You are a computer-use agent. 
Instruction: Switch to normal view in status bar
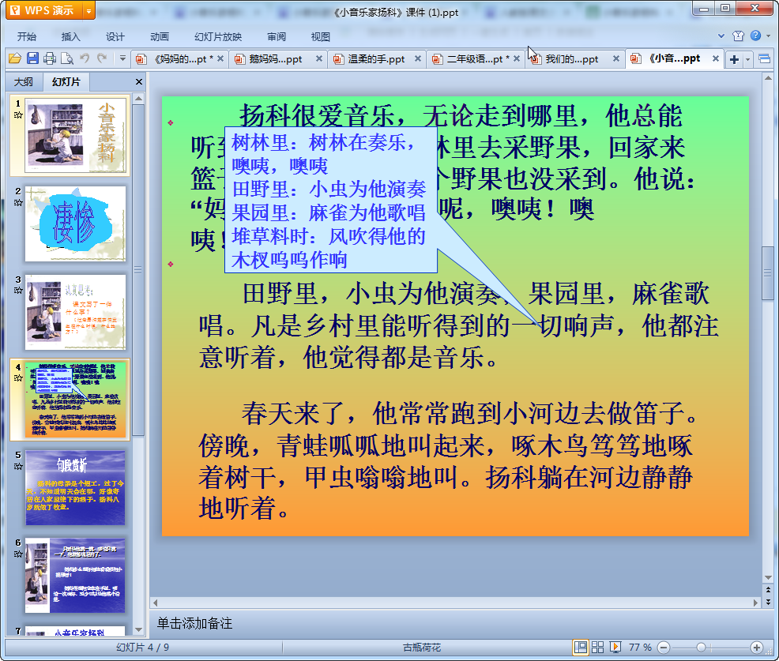[580, 647]
